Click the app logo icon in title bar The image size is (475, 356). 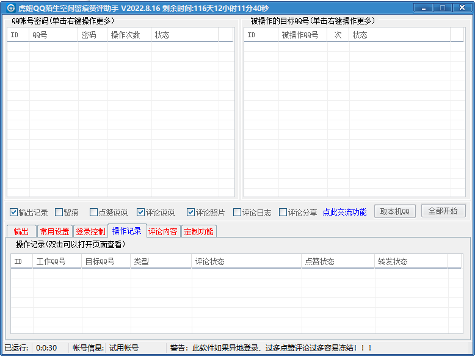[x=11, y=7]
